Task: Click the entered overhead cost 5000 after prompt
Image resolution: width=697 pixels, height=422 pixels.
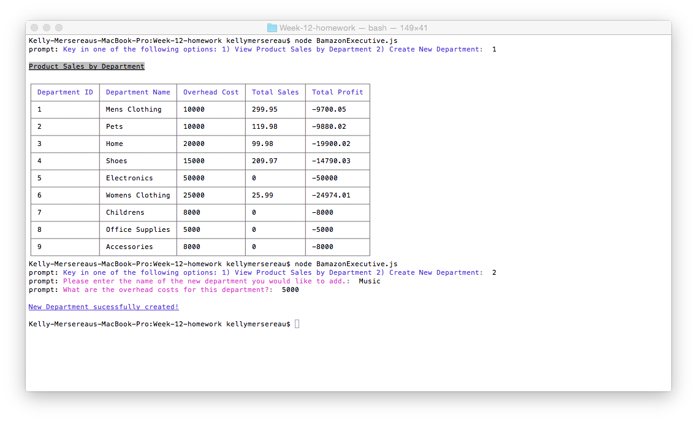Action: coord(291,290)
